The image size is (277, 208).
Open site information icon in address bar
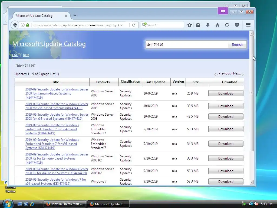click(23, 25)
